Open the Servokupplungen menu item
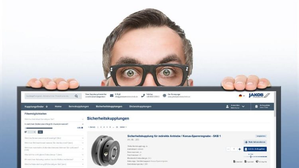The height and width of the screenshot is (168, 299). tap(79, 106)
